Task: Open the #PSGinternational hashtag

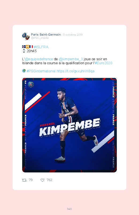Action: pyautogui.click(x=41, y=71)
